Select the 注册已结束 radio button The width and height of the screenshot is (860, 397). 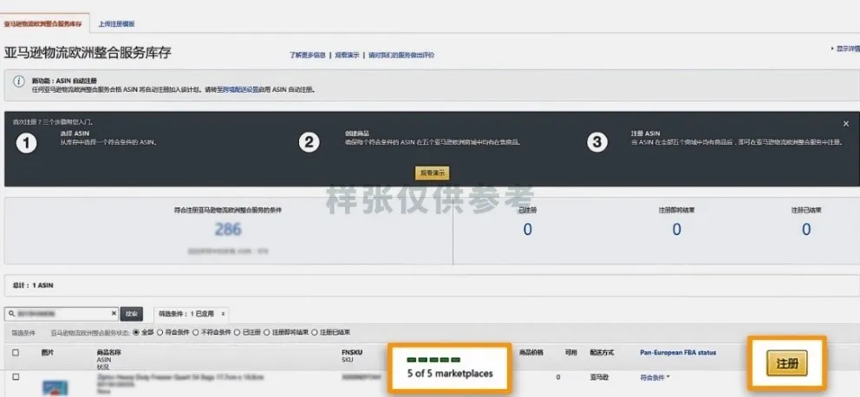[315, 332]
